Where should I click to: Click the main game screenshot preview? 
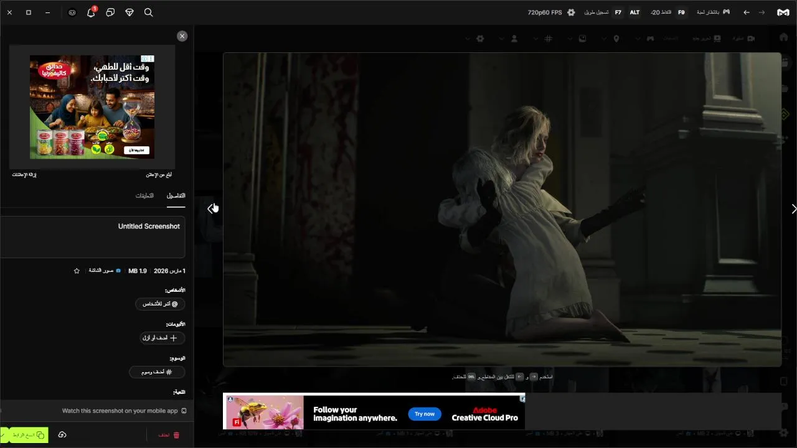coord(502,209)
